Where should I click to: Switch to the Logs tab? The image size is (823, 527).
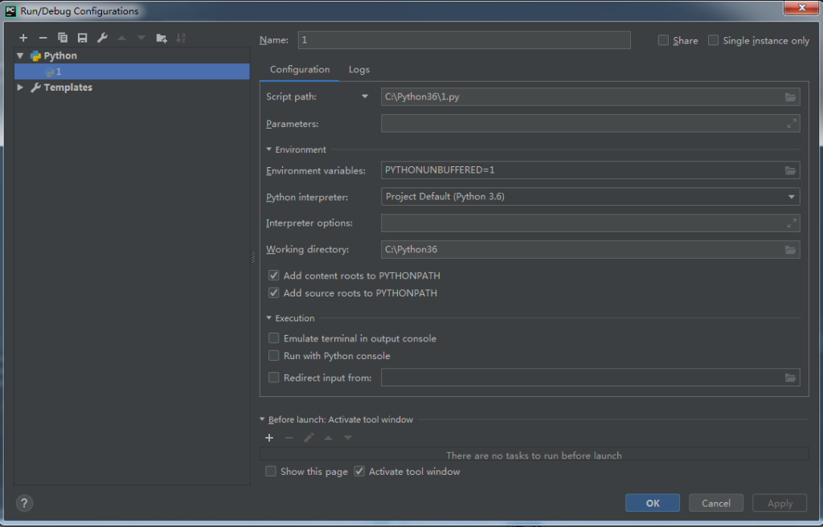click(358, 69)
